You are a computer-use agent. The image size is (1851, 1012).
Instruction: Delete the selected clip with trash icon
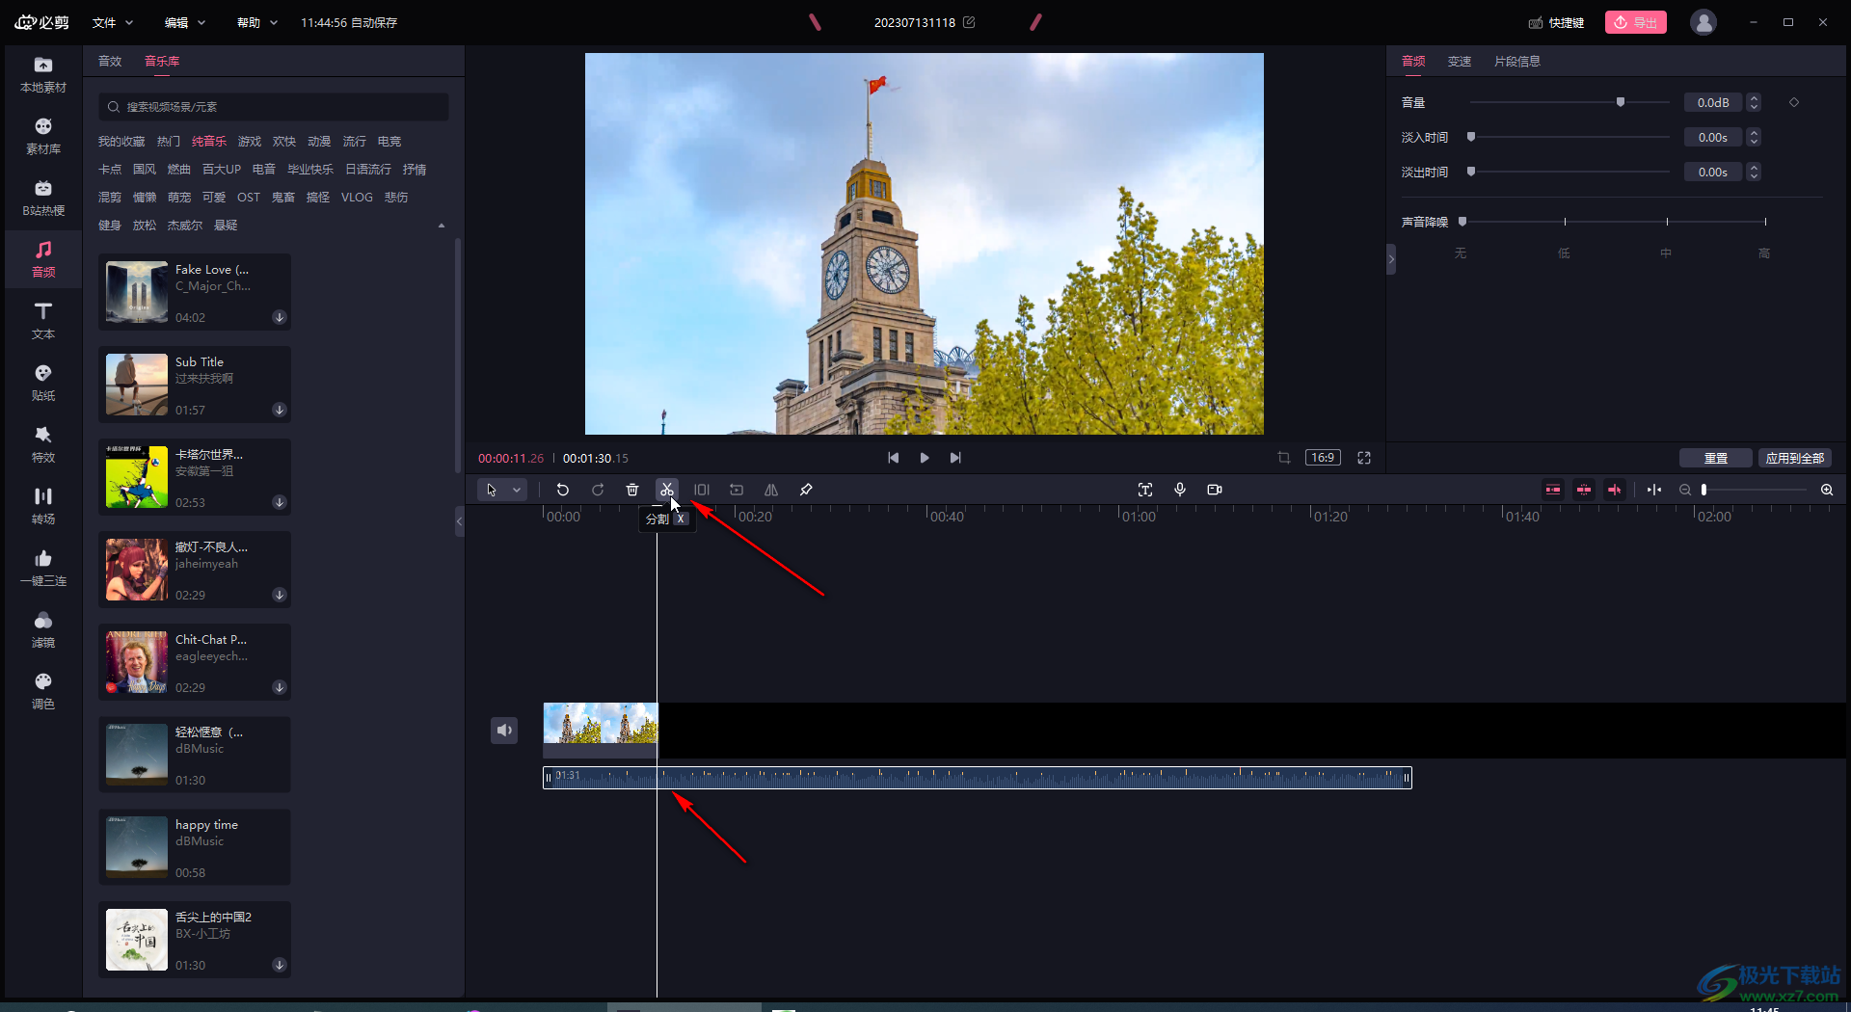pos(632,490)
